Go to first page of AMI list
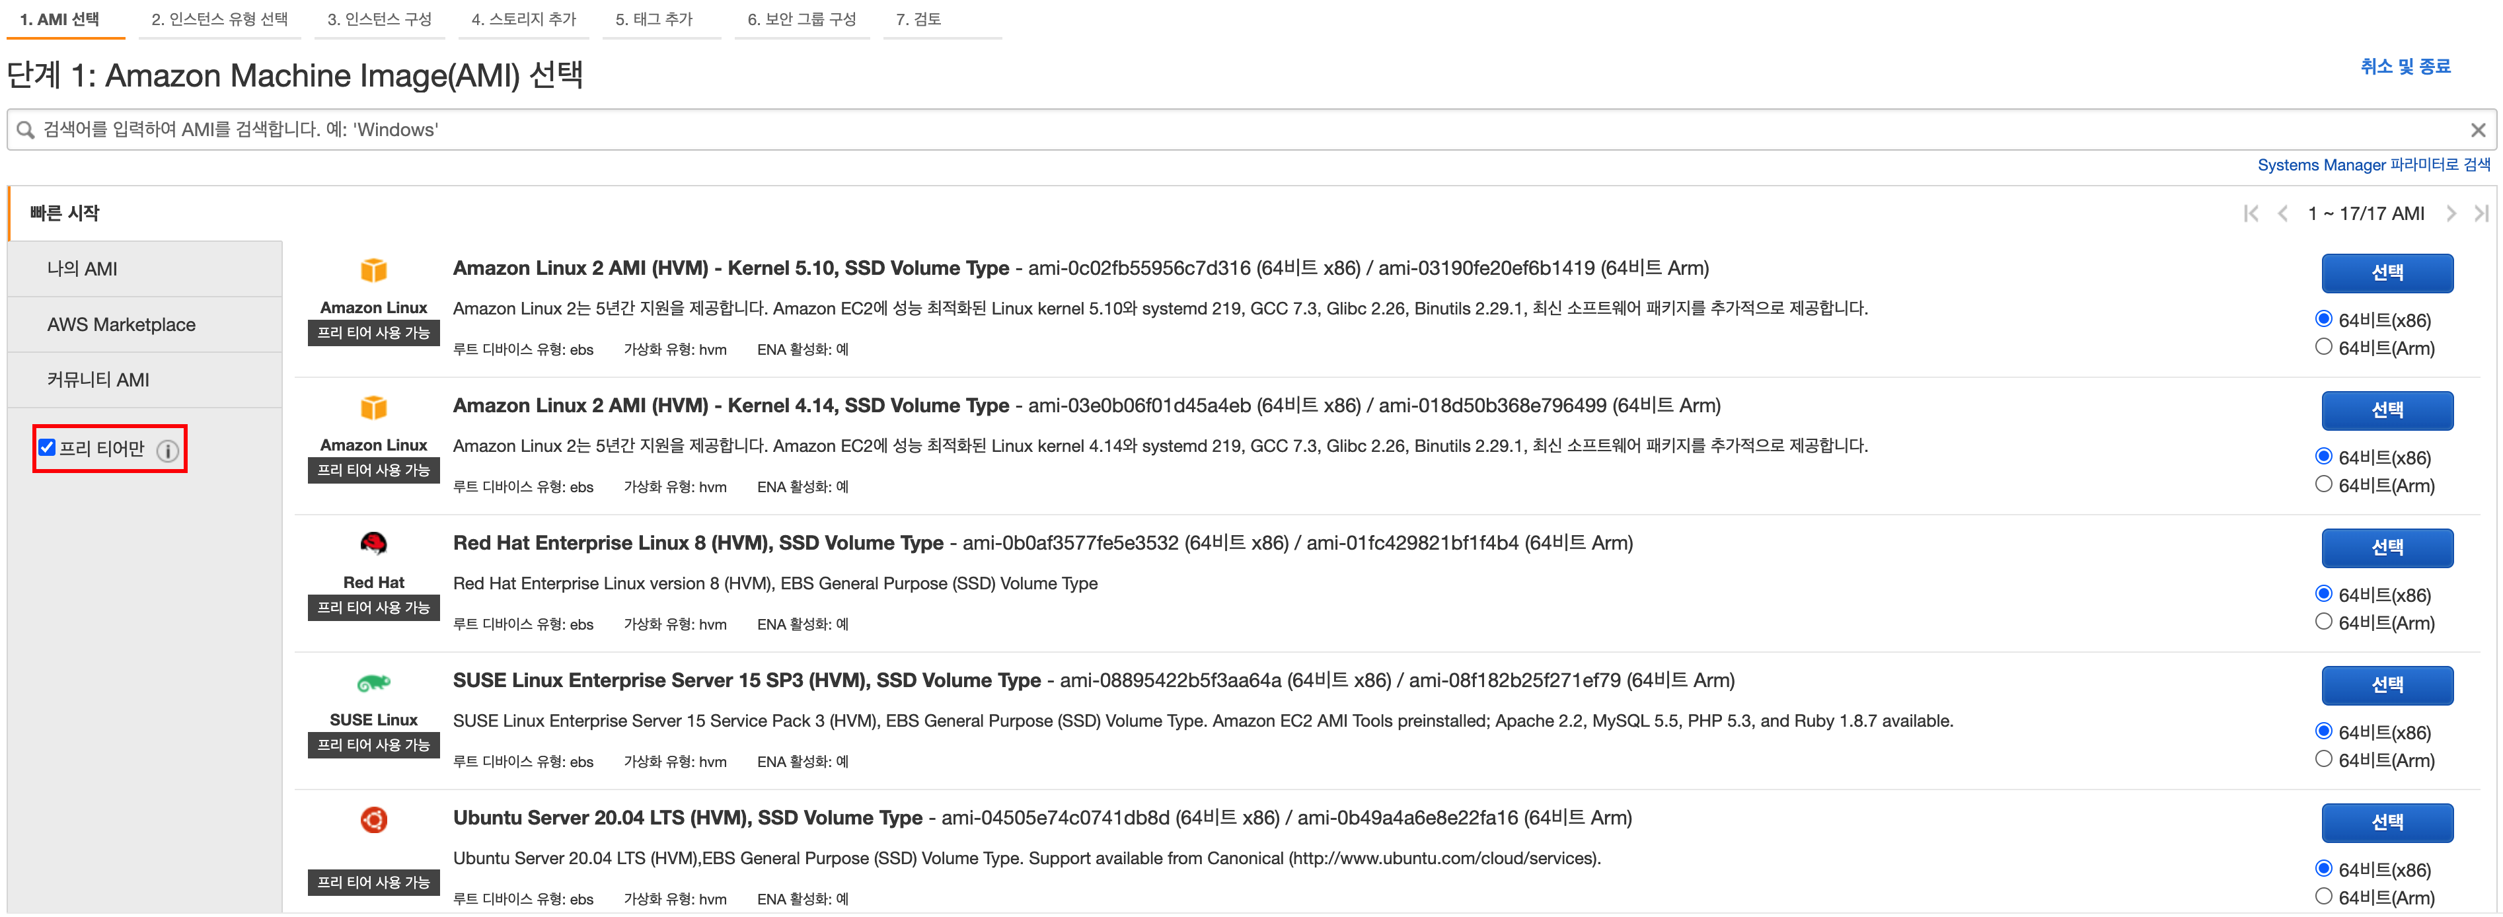2503x917 pixels. (2251, 213)
